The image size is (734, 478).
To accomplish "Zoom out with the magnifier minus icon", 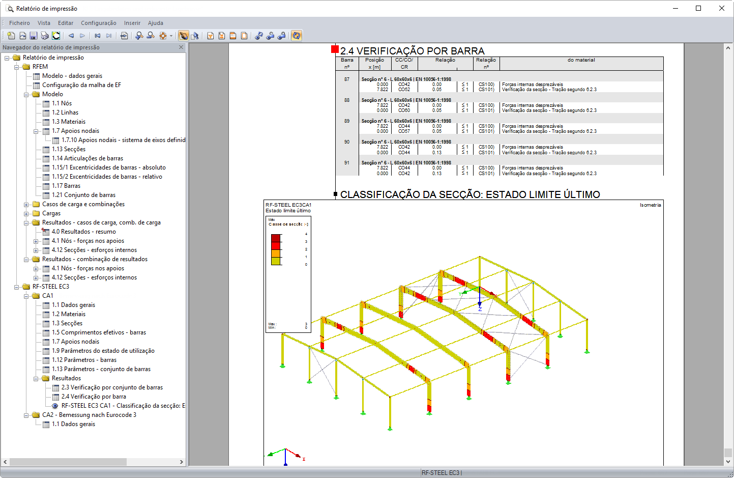I will pos(151,36).
